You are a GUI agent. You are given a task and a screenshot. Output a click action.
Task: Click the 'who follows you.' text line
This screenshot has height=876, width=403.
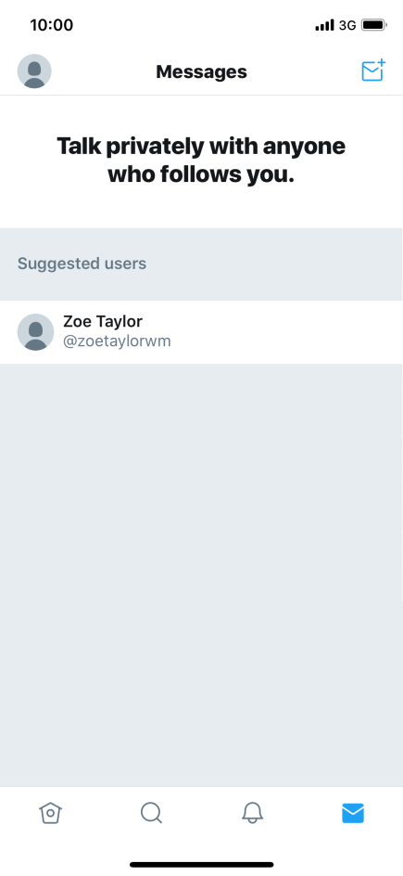201,174
